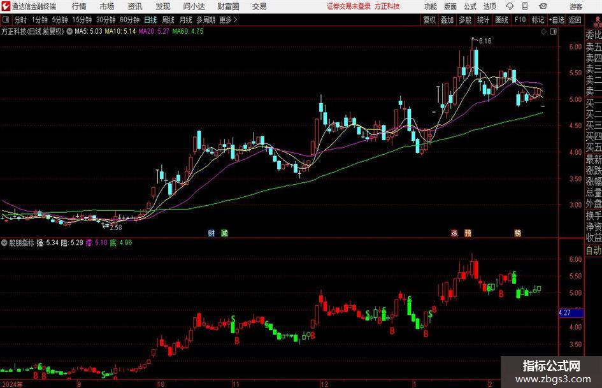Switch to 1分钟 period
Screen dimensions: 602x388
click(39, 20)
